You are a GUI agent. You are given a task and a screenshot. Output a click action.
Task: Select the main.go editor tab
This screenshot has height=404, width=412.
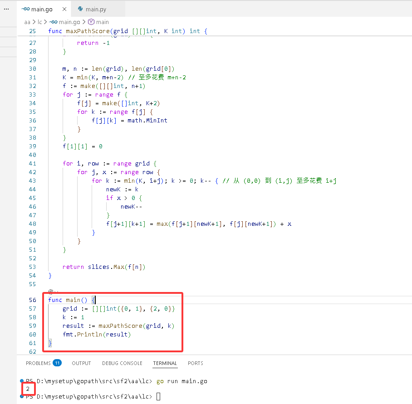tap(42, 9)
